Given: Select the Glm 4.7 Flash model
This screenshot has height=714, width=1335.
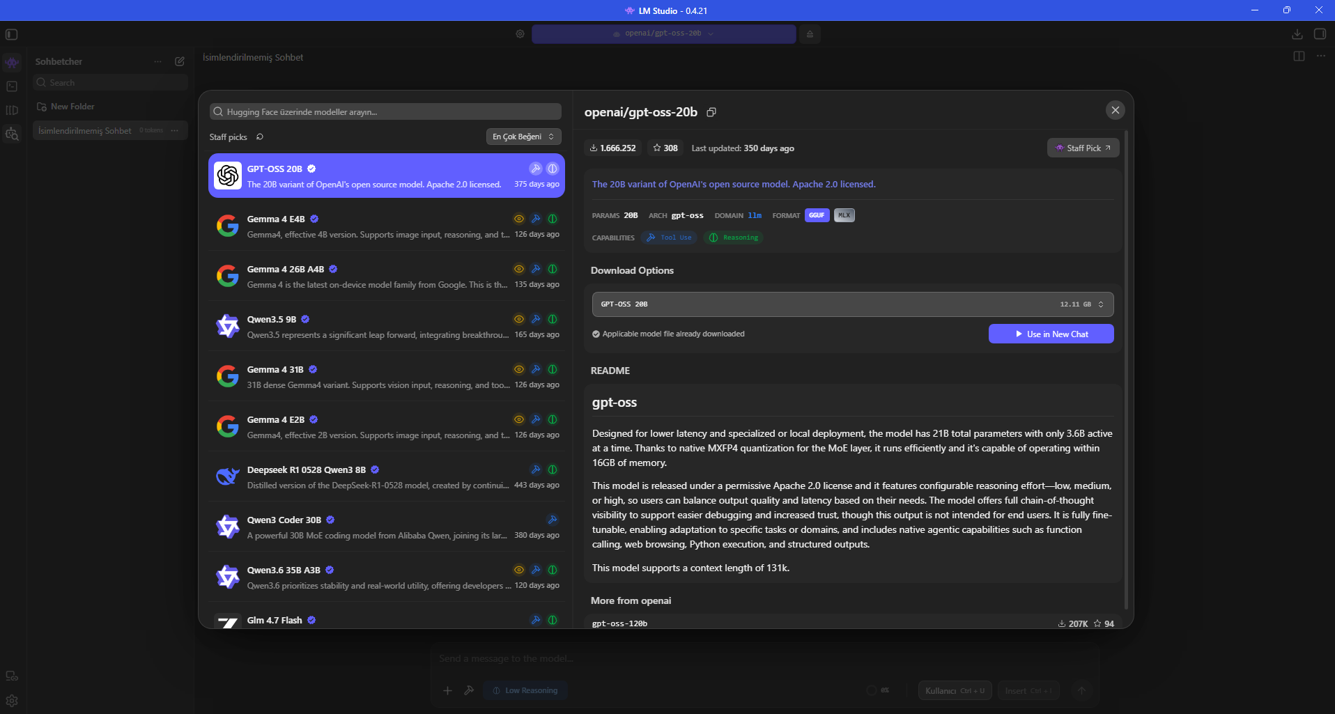Looking at the screenshot, I should [x=387, y=616].
